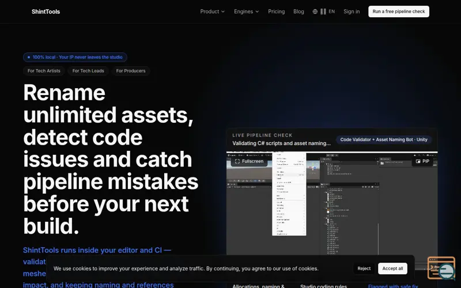Screen dimensions: 461x288
Task: Select the For Tech Leads chip
Action: point(88,71)
